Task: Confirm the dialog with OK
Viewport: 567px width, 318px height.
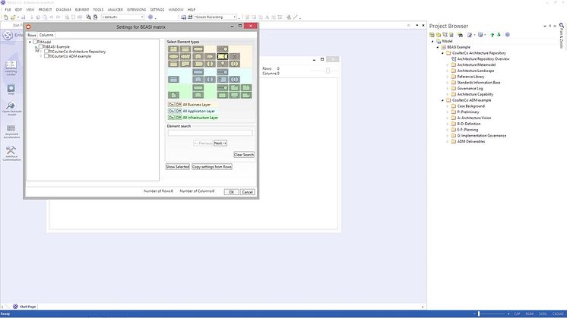Action: coord(231,192)
